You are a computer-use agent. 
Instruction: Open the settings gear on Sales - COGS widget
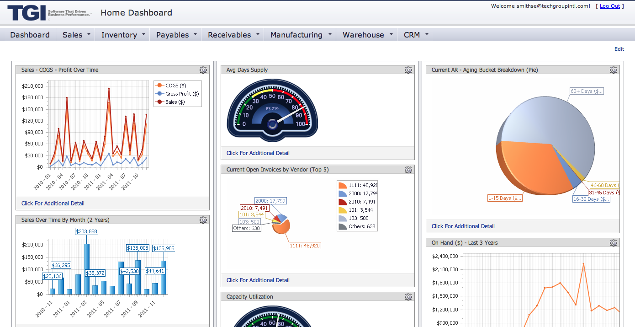click(203, 70)
